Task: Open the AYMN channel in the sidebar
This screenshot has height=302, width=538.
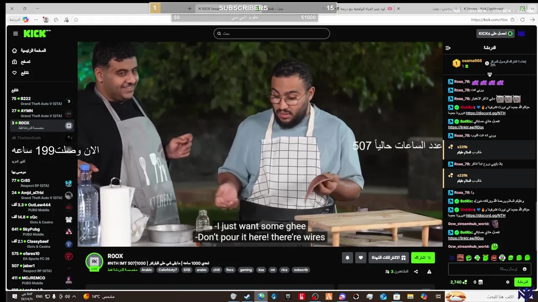Action: coord(42,113)
